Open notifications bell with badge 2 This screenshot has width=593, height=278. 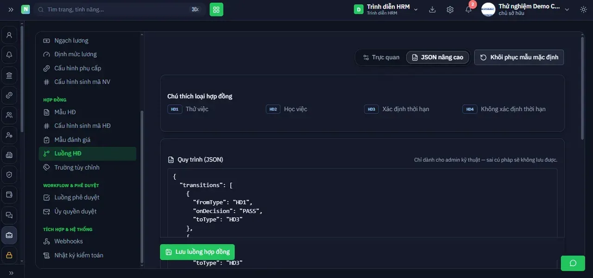point(469,9)
